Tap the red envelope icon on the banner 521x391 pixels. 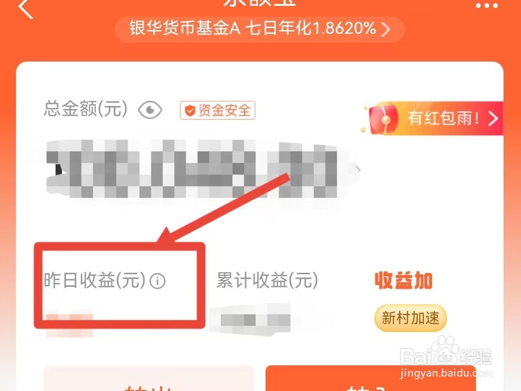384,119
